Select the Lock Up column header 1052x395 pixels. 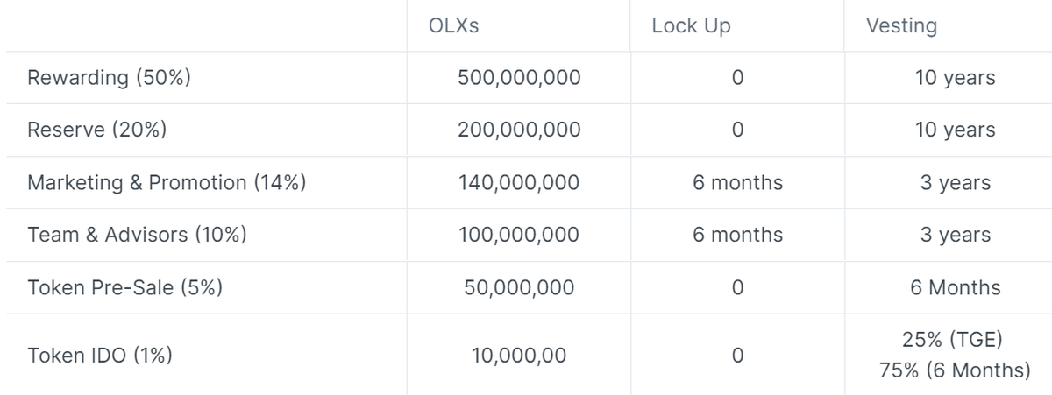click(691, 26)
